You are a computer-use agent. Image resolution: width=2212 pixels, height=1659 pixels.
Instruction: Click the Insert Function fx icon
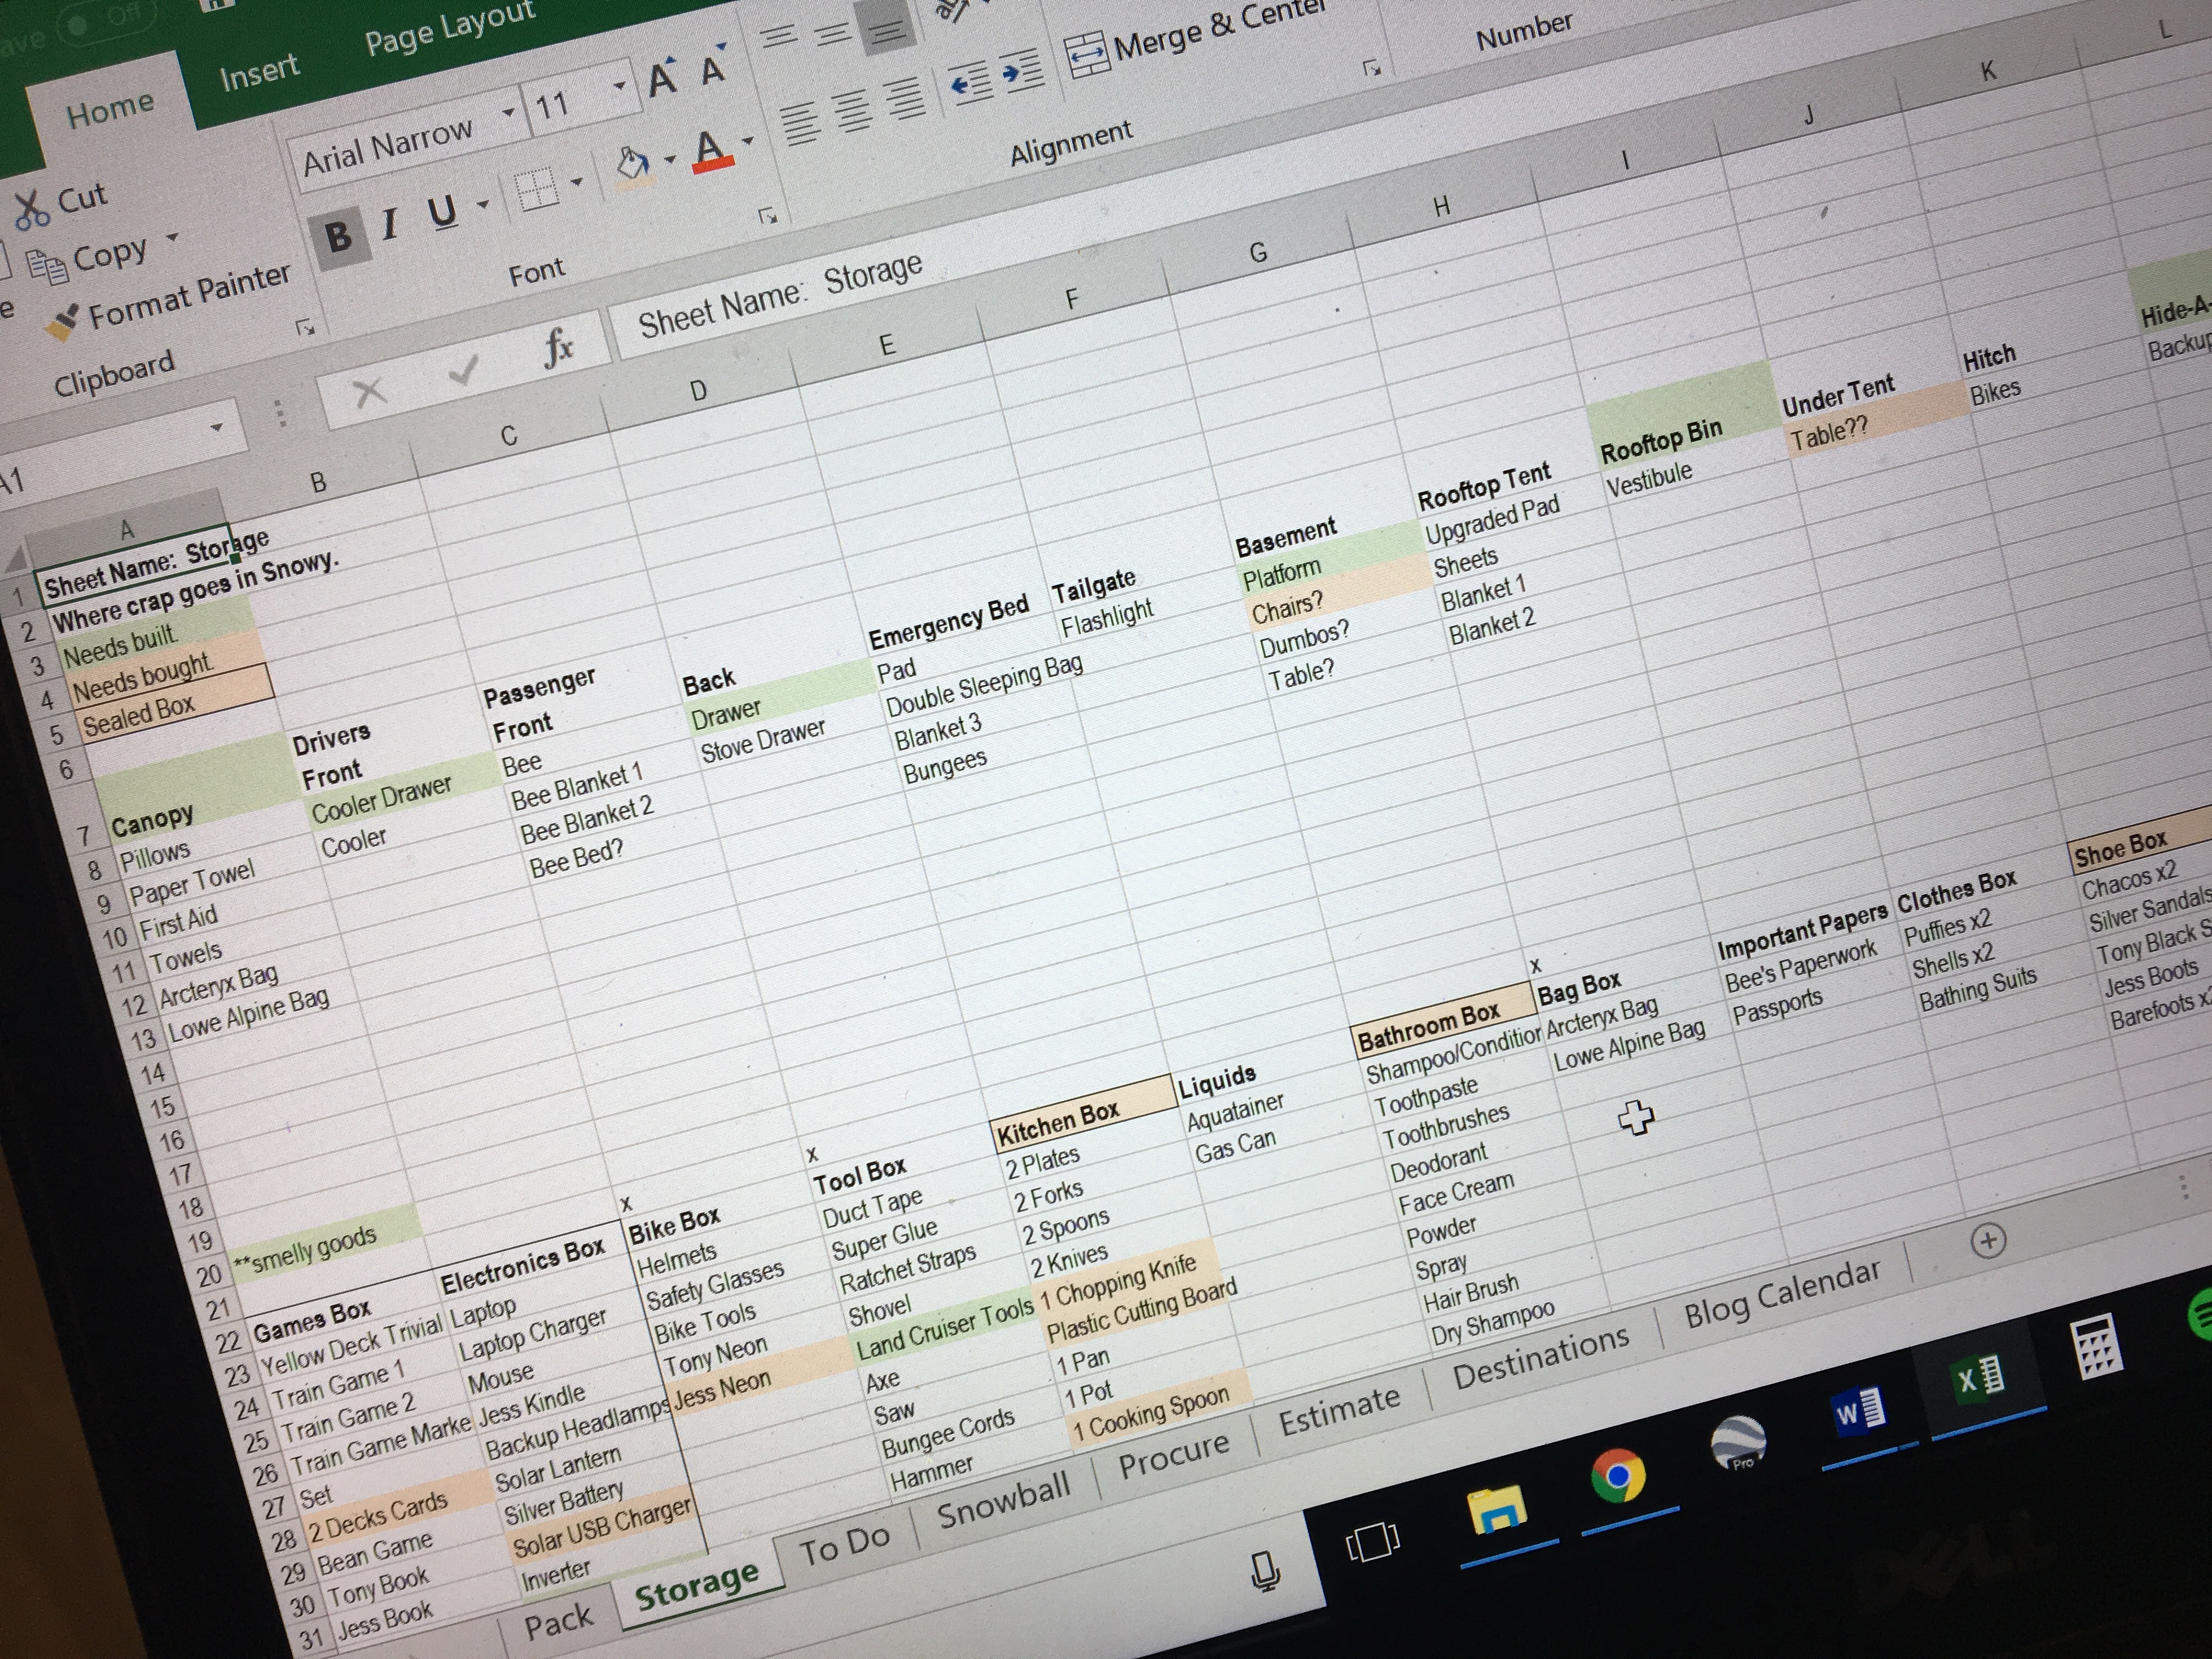point(557,348)
